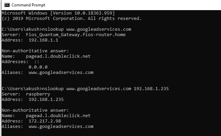Image resolution: width=221 pixels, height=136 pixels.
Task: Click the Address: 192.168.1.235 line
Action: [32, 100]
